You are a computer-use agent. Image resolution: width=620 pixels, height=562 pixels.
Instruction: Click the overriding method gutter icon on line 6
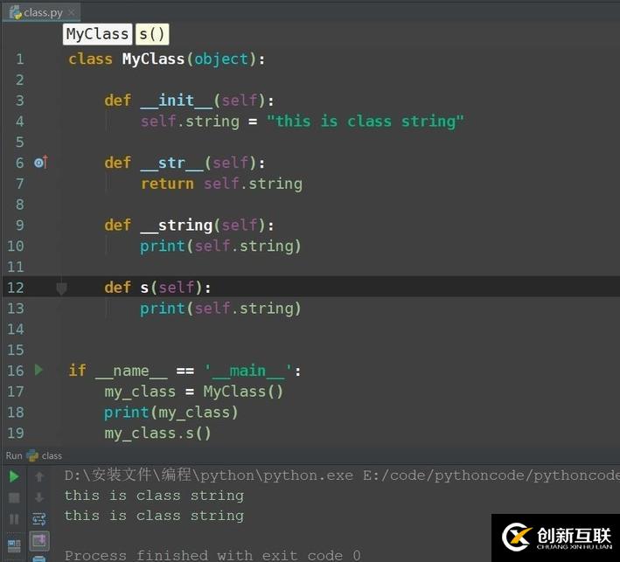(41, 162)
